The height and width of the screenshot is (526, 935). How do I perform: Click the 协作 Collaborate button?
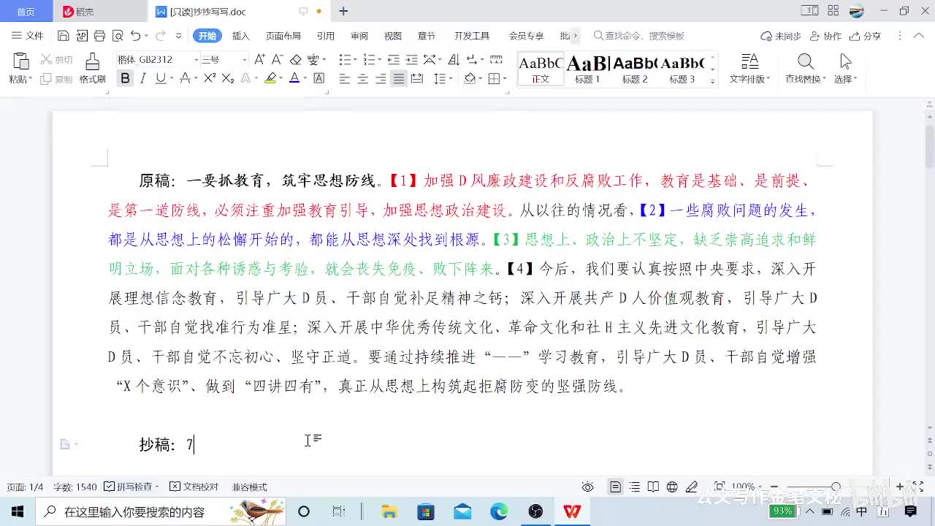826,36
